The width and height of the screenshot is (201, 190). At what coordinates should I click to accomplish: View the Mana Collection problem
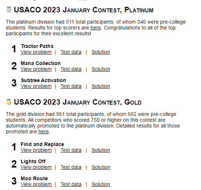(36, 69)
